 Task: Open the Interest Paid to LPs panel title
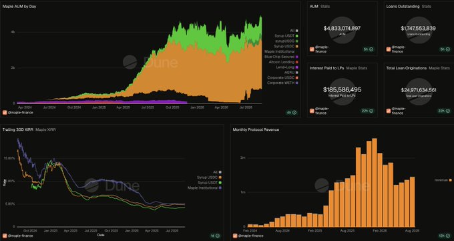(327, 68)
